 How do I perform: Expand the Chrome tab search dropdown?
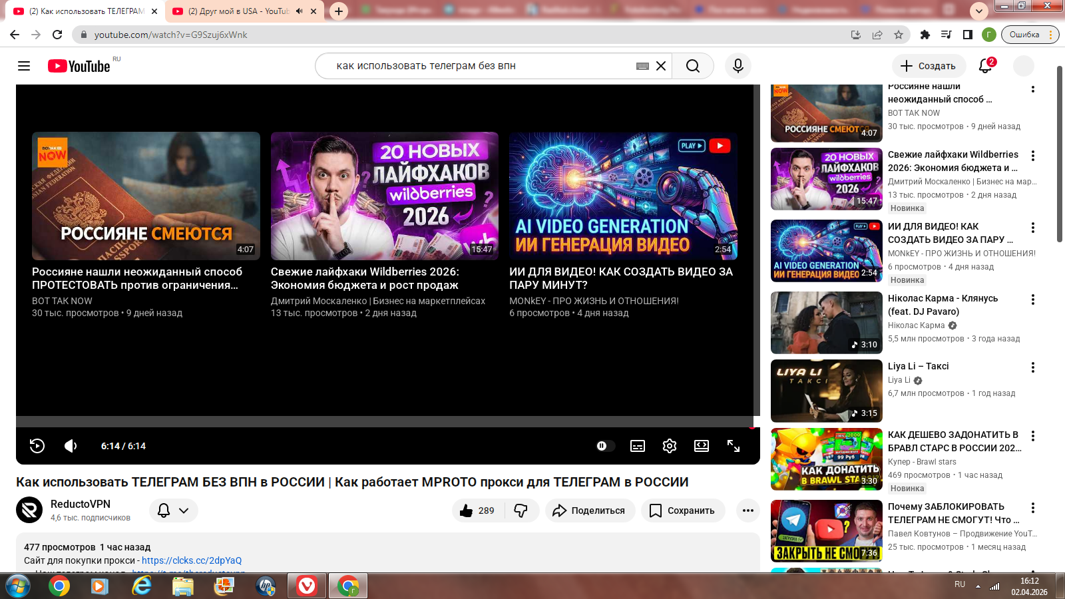pos(979,11)
